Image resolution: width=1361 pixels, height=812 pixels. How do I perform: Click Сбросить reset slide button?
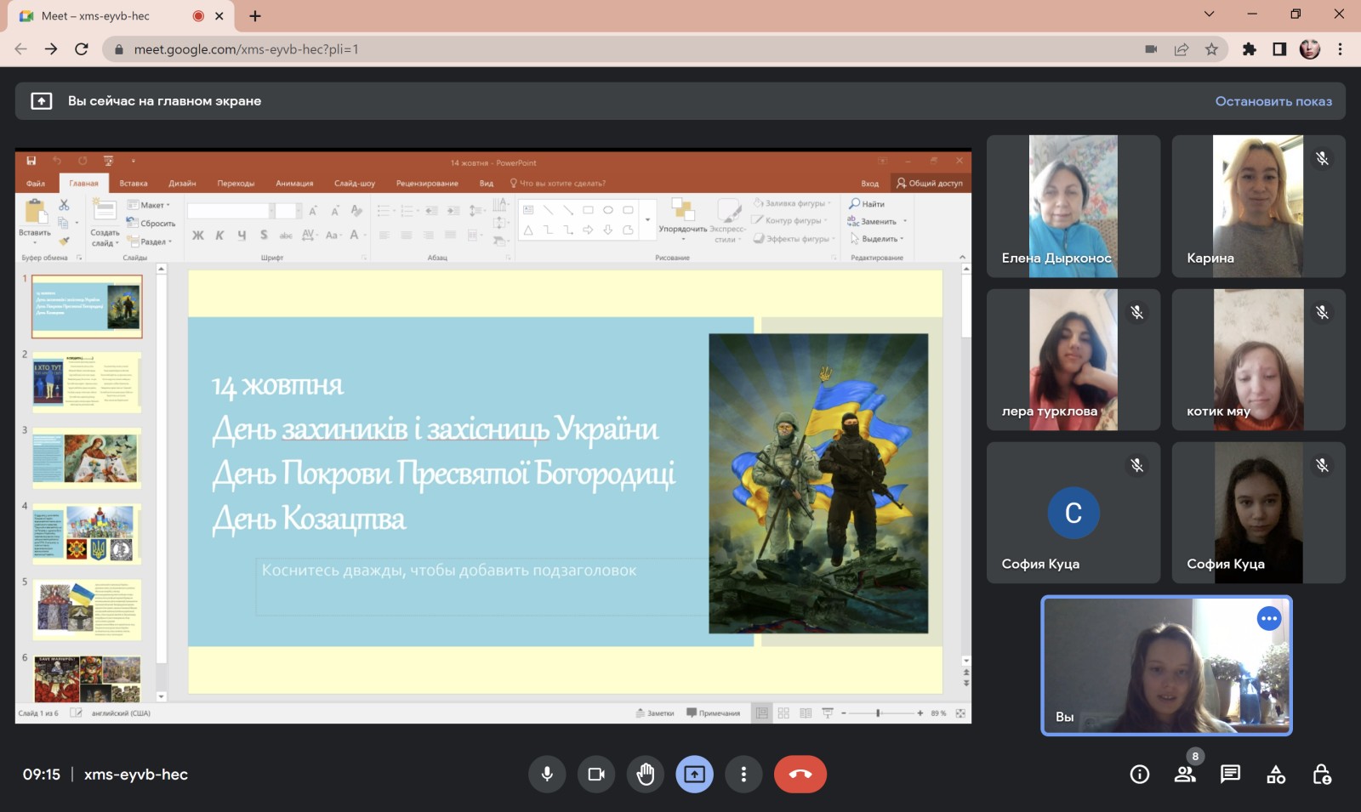pyautogui.click(x=151, y=223)
